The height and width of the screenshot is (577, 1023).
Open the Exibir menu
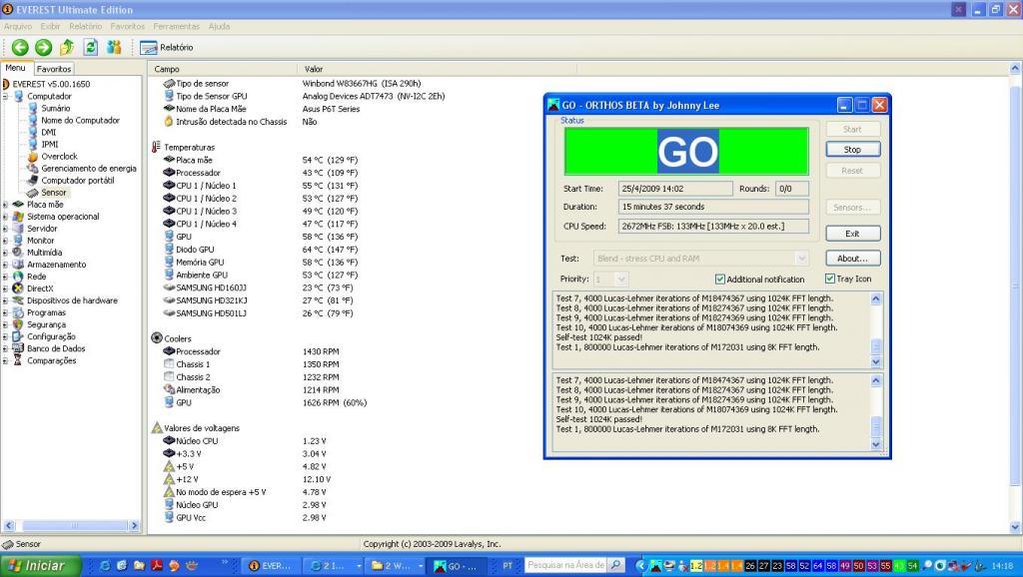pos(50,27)
